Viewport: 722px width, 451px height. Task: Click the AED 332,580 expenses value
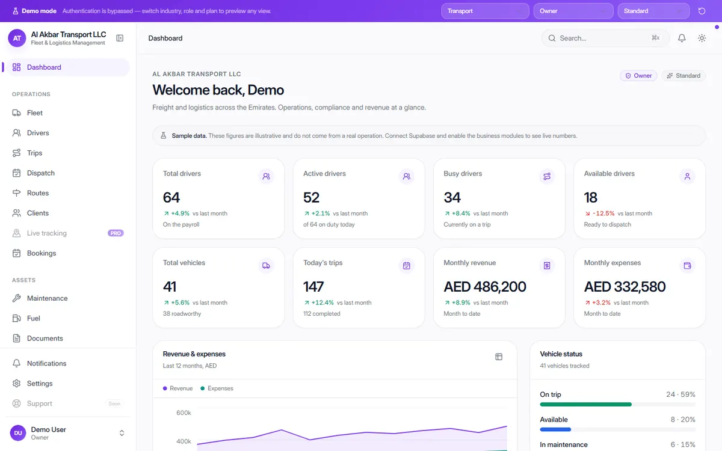point(625,287)
